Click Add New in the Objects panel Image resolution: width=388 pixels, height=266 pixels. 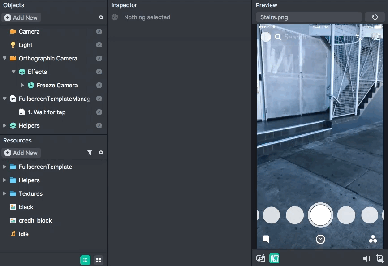21,17
